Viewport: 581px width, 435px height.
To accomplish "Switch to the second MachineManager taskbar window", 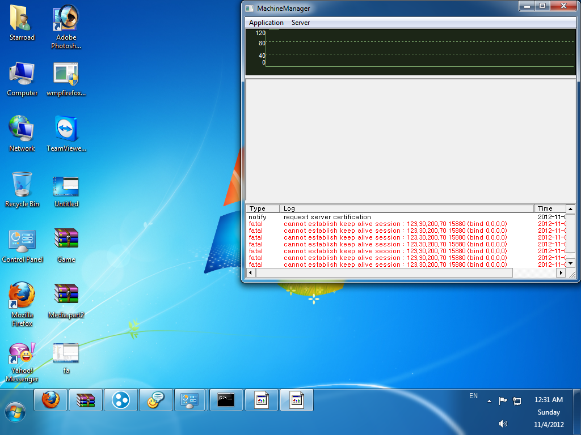I will tap(297, 400).
